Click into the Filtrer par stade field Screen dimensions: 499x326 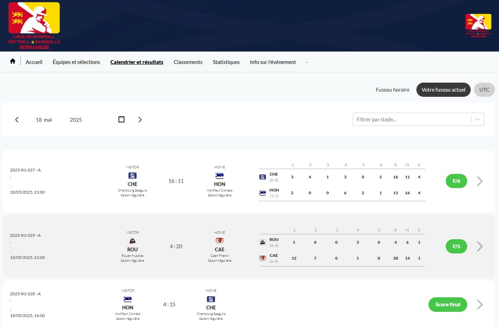click(411, 120)
